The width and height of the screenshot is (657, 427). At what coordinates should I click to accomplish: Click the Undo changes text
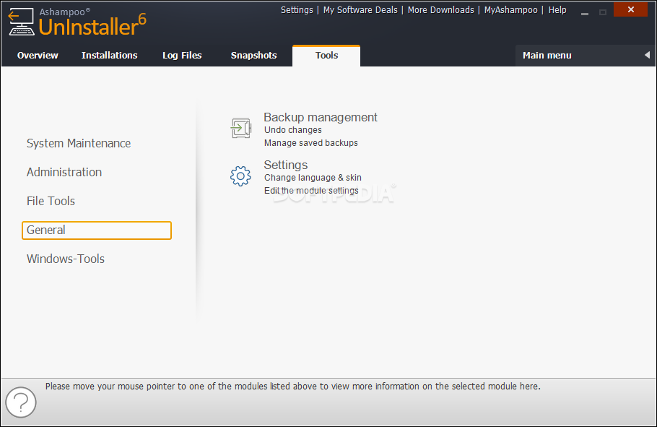(x=293, y=130)
